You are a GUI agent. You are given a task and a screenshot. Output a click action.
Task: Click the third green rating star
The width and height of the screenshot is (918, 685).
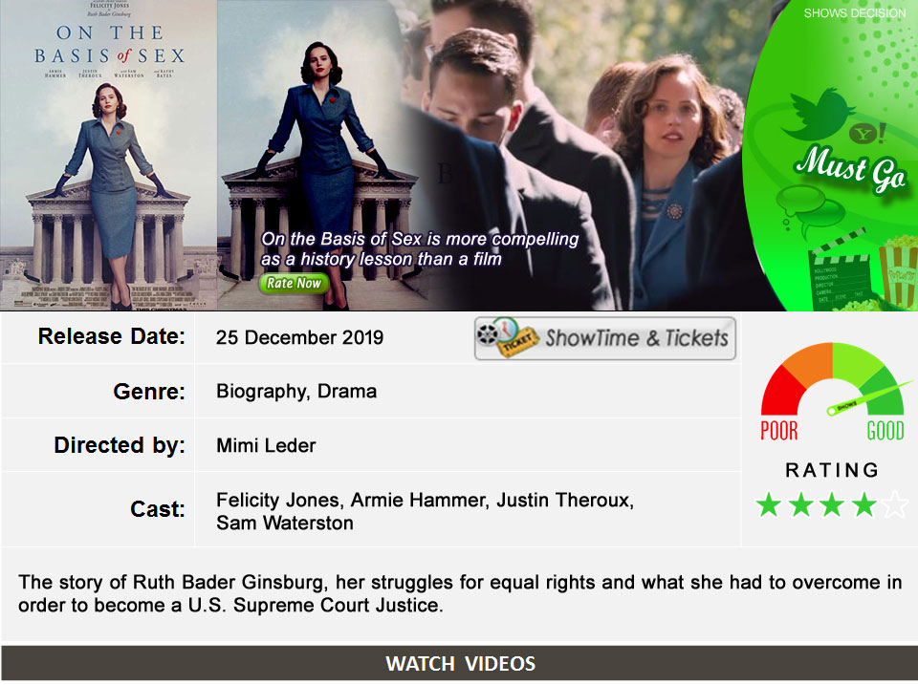pos(832,504)
